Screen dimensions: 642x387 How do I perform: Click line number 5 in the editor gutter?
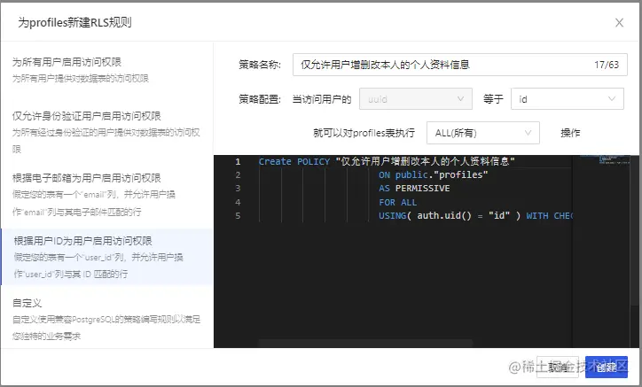(x=238, y=215)
